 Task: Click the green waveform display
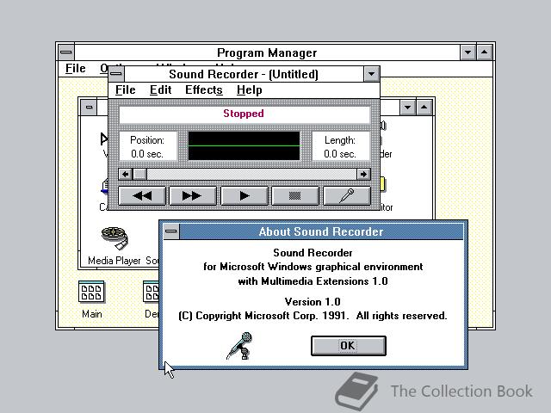tap(245, 145)
